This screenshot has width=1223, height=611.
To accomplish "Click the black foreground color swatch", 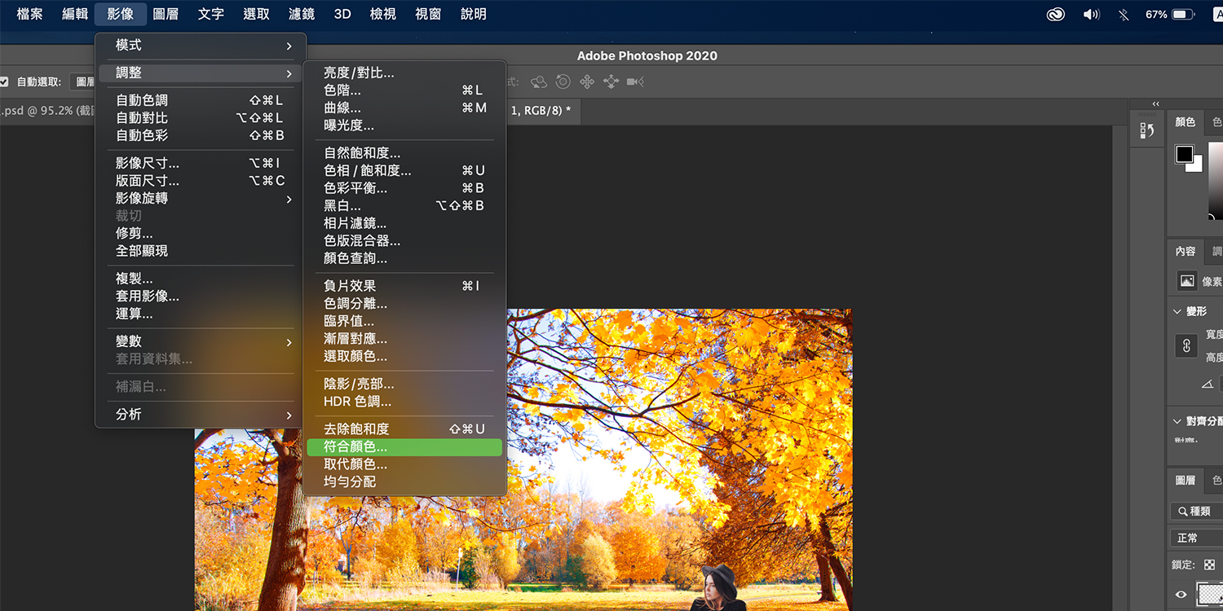I will (1185, 154).
